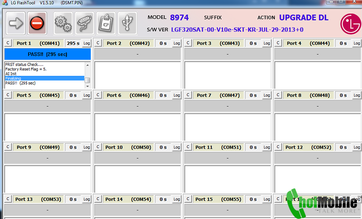Screen dimensions: 362x219
Task: Open the serial port connector settings
Action: click(x=85, y=23)
